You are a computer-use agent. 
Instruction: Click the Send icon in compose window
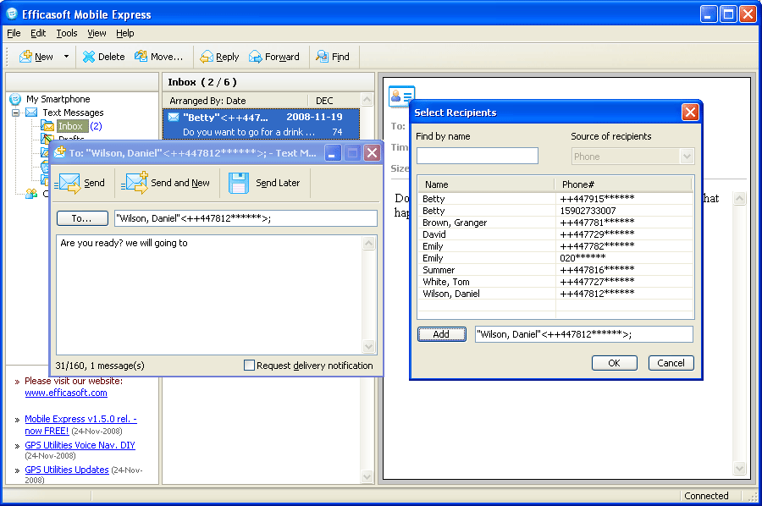coord(68,183)
